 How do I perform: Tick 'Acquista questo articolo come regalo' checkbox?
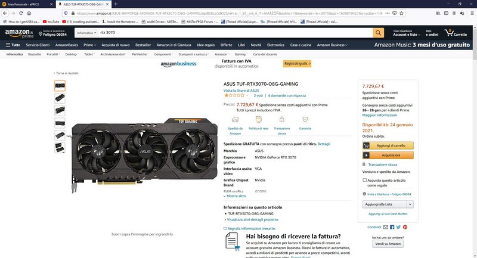tap(364, 180)
